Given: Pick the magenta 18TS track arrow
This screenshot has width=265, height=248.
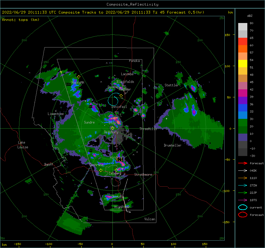Looking at the screenshot, I should click(x=243, y=200).
